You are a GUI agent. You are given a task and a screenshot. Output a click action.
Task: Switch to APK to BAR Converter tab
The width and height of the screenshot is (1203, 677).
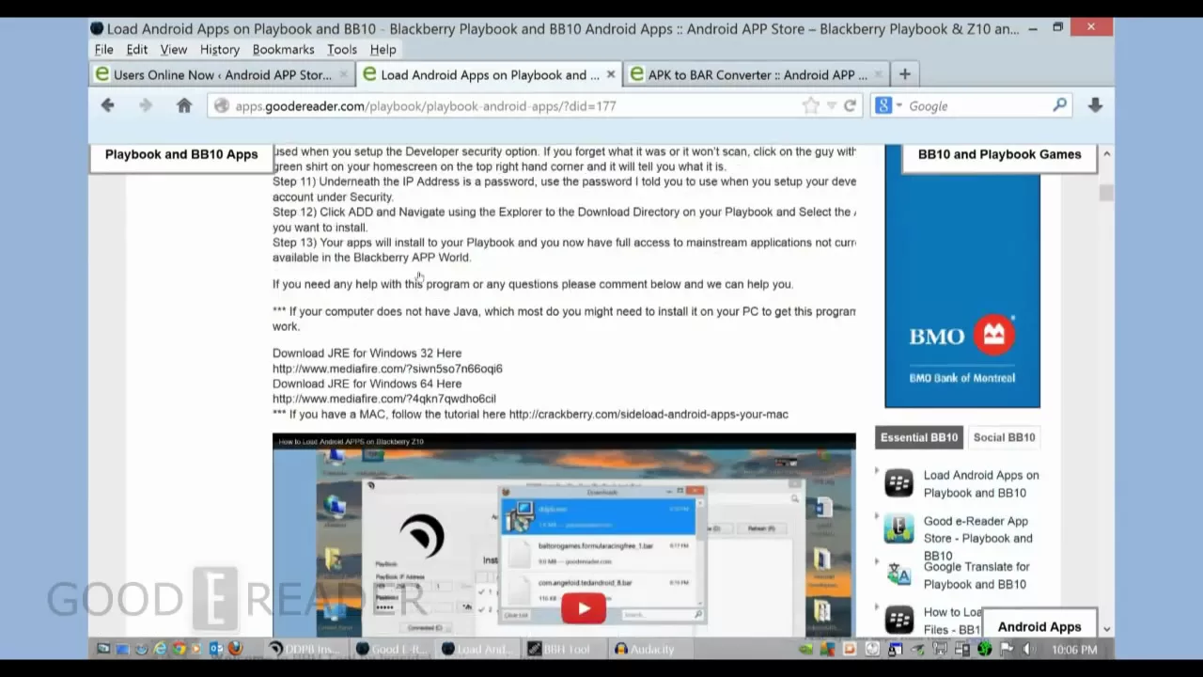(x=758, y=74)
